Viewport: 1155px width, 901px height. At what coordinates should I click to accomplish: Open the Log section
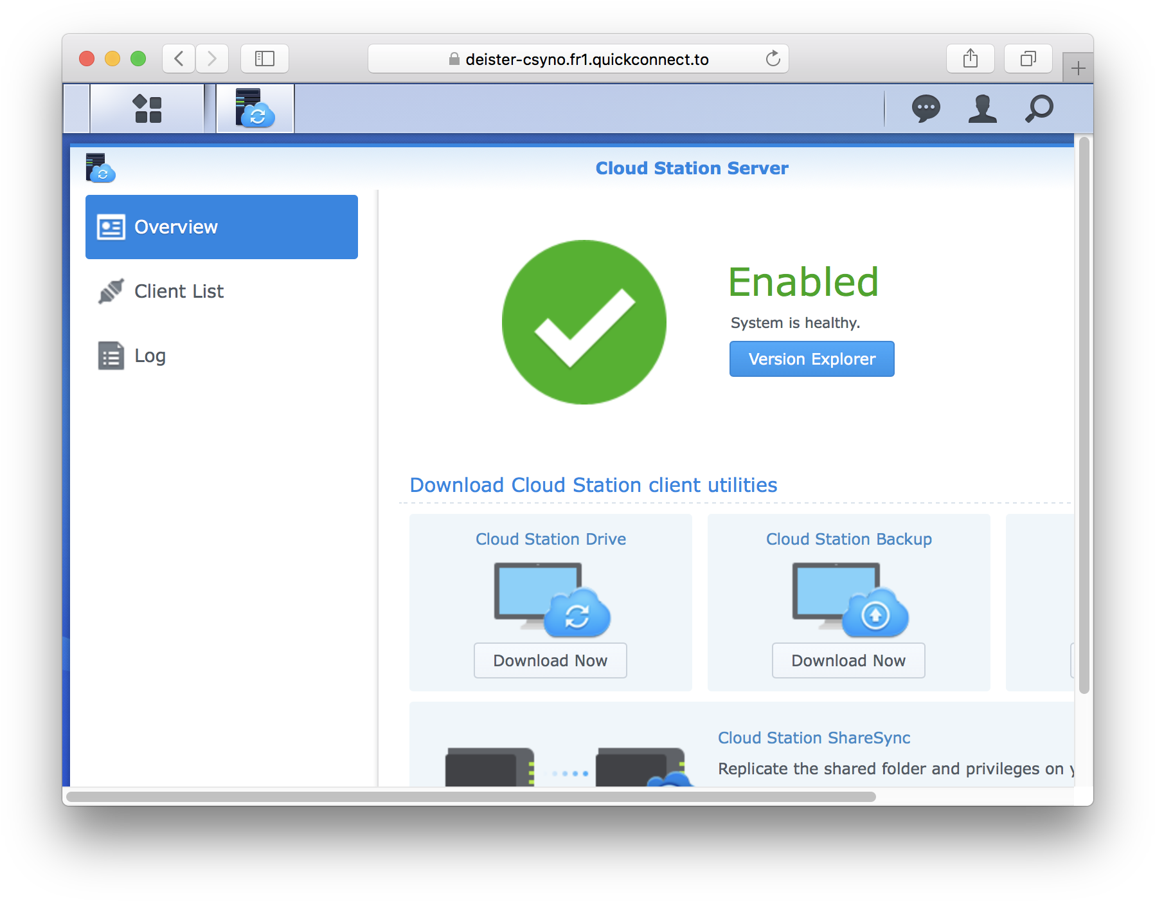coord(149,356)
